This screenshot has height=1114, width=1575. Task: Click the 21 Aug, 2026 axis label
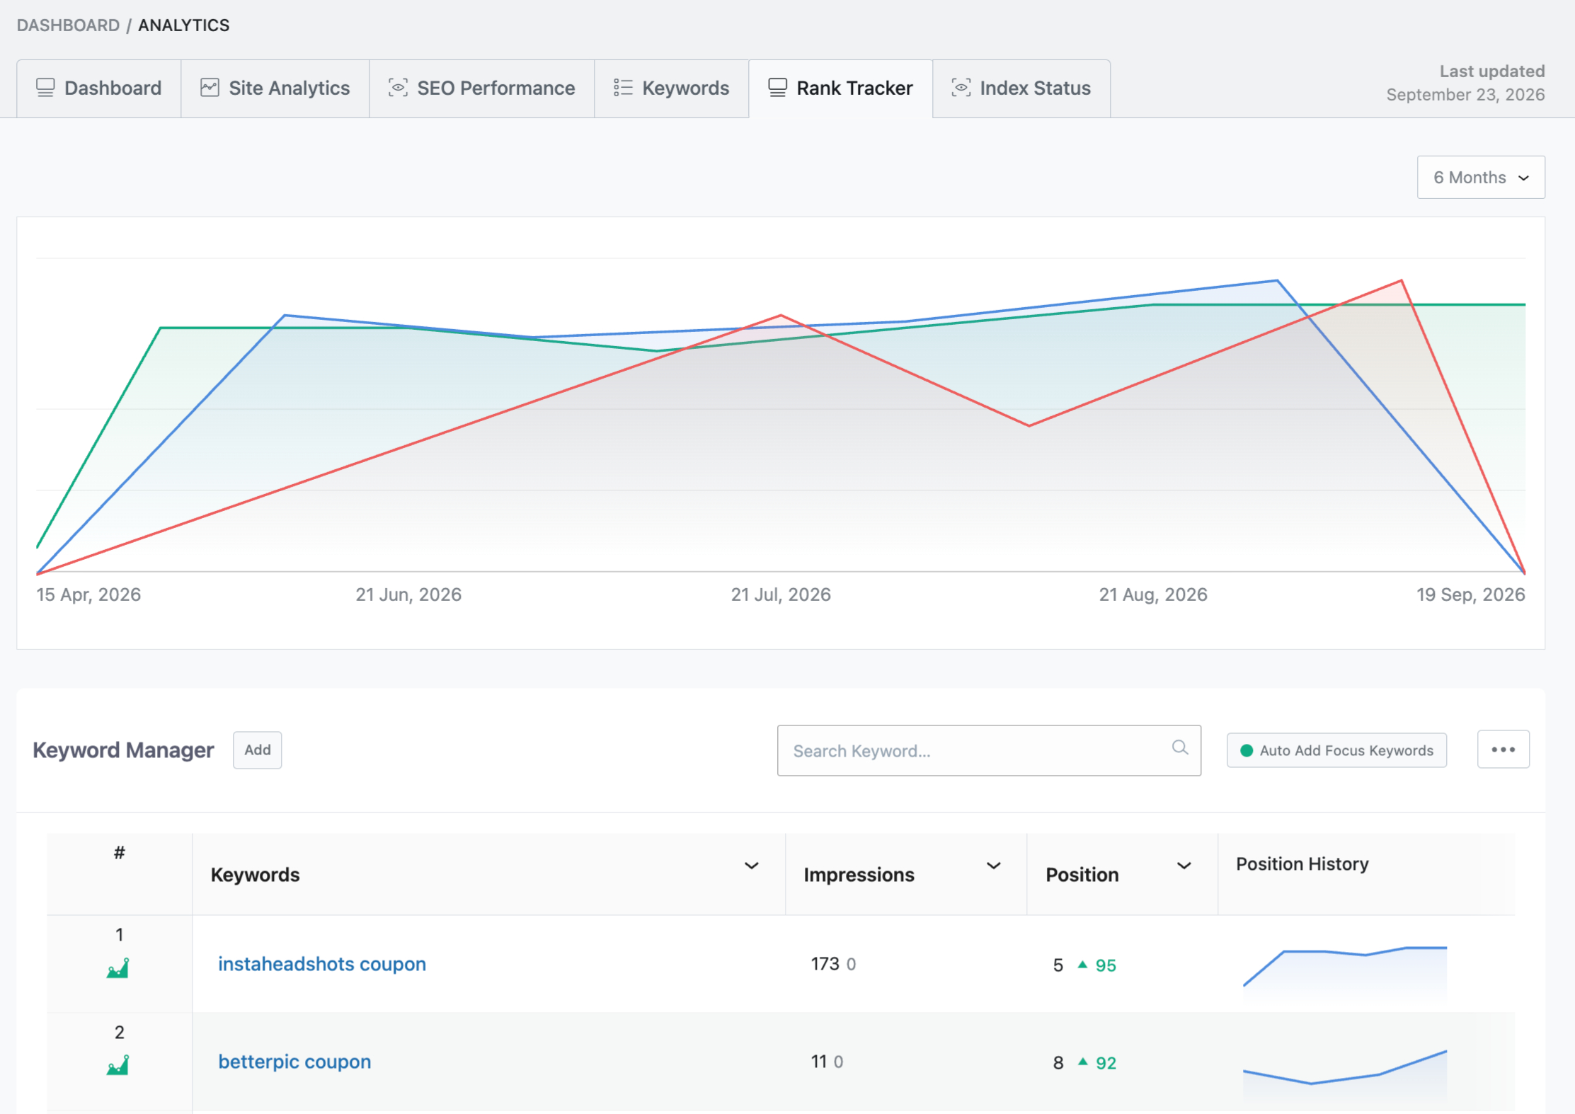pos(1153,595)
